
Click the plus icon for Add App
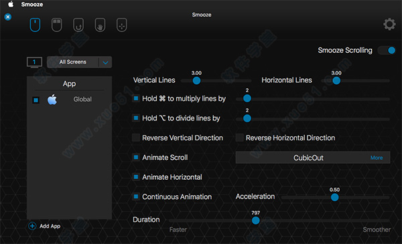tap(32, 226)
